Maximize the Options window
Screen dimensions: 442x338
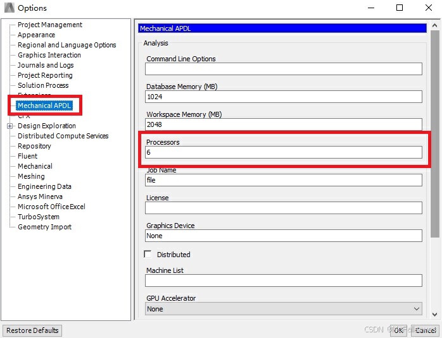(400, 8)
